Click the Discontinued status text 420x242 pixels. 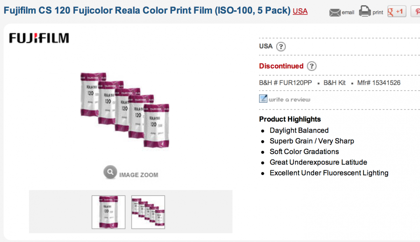(x=281, y=66)
